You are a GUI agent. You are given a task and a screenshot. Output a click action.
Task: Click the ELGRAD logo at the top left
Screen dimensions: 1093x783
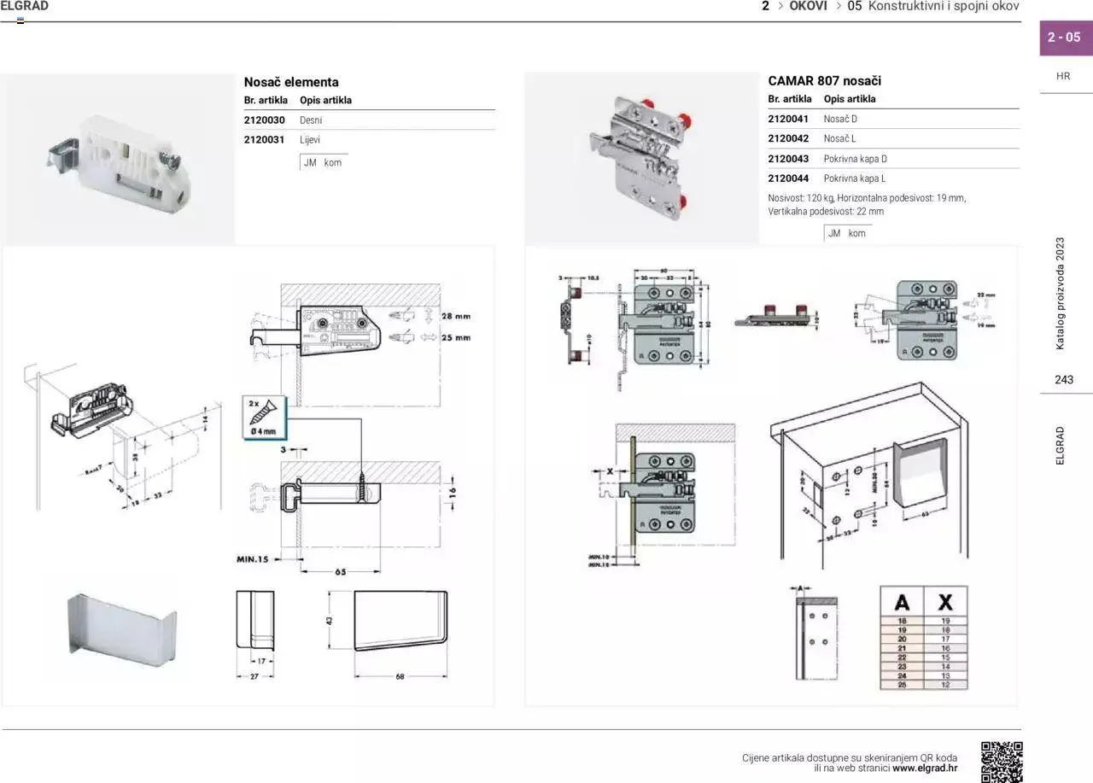pos(25,7)
